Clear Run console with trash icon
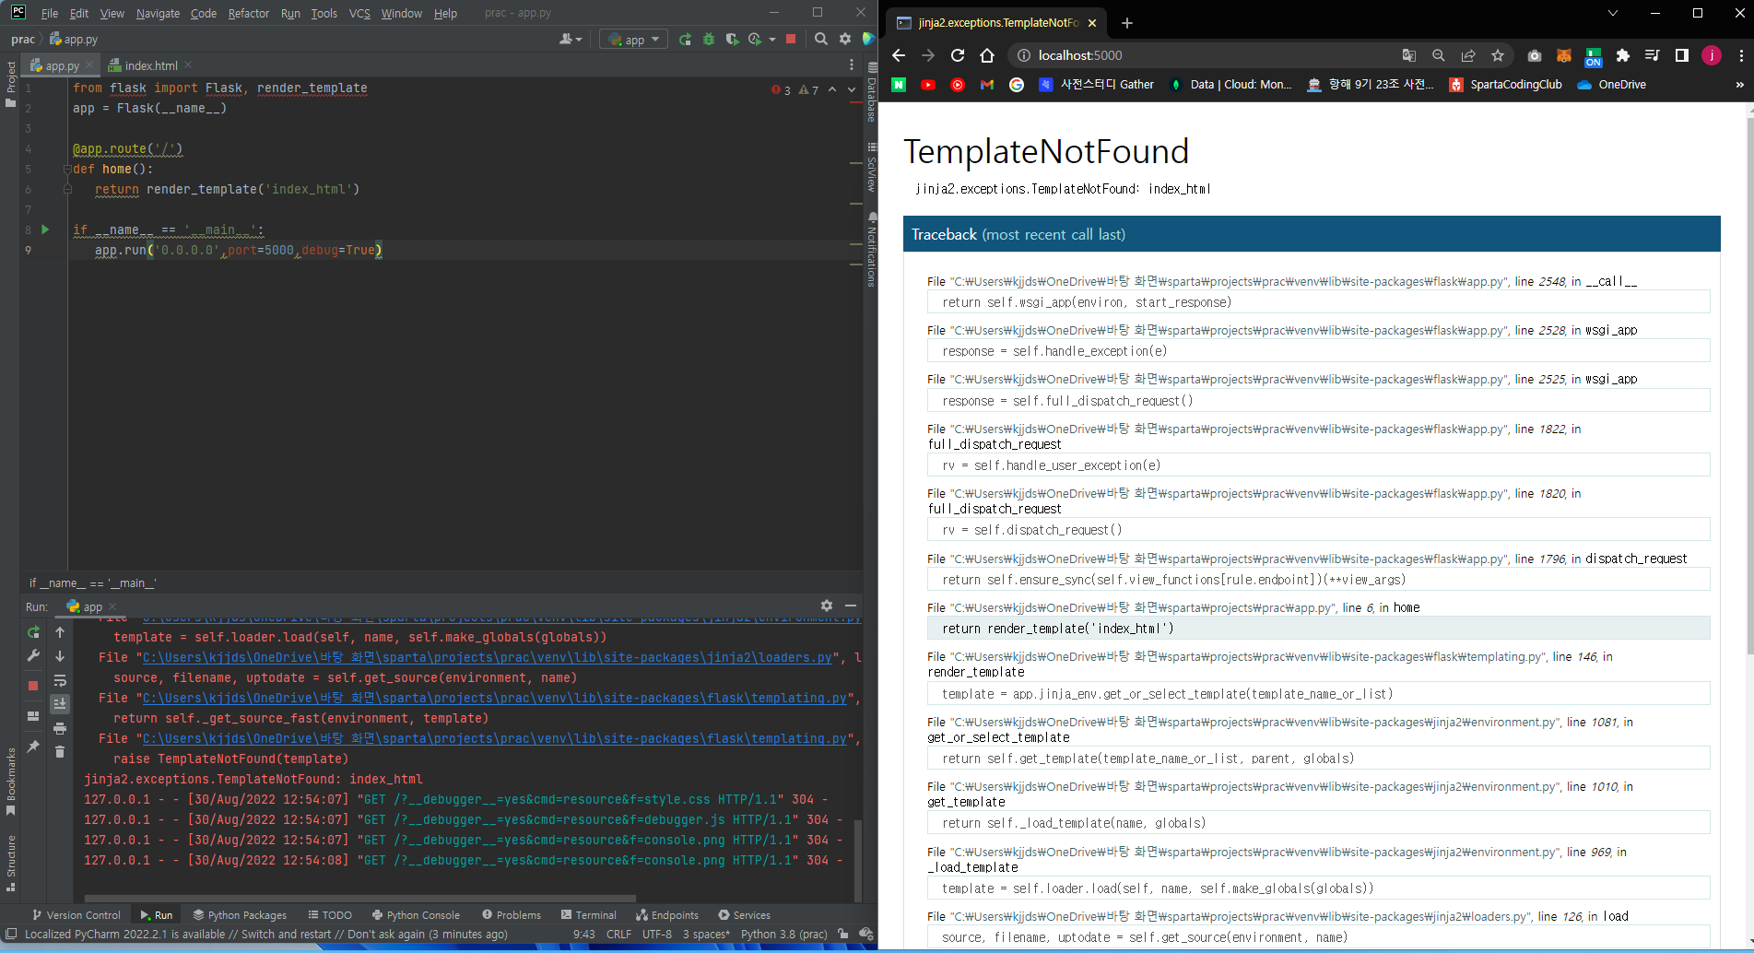 pos(60,752)
